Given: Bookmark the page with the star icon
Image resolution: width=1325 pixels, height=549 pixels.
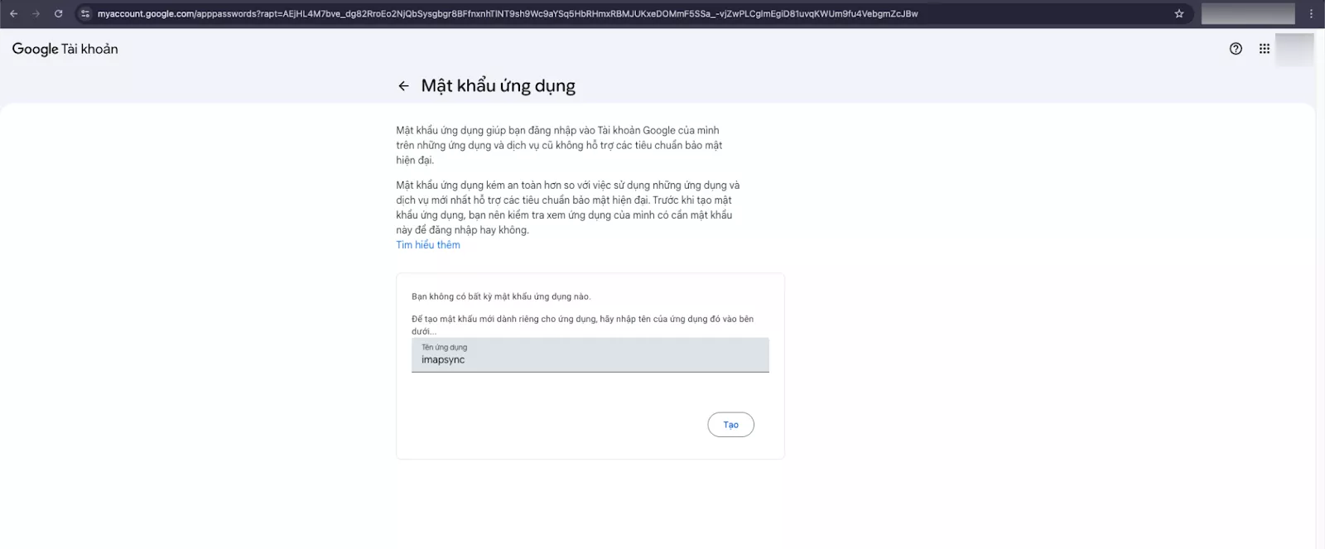Looking at the screenshot, I should [x=1179, y=13].
